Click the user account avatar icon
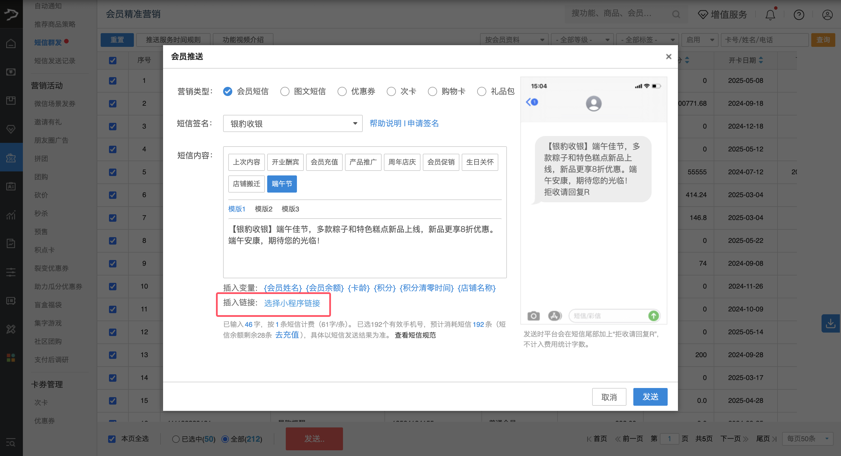 (x=827, y=15)
